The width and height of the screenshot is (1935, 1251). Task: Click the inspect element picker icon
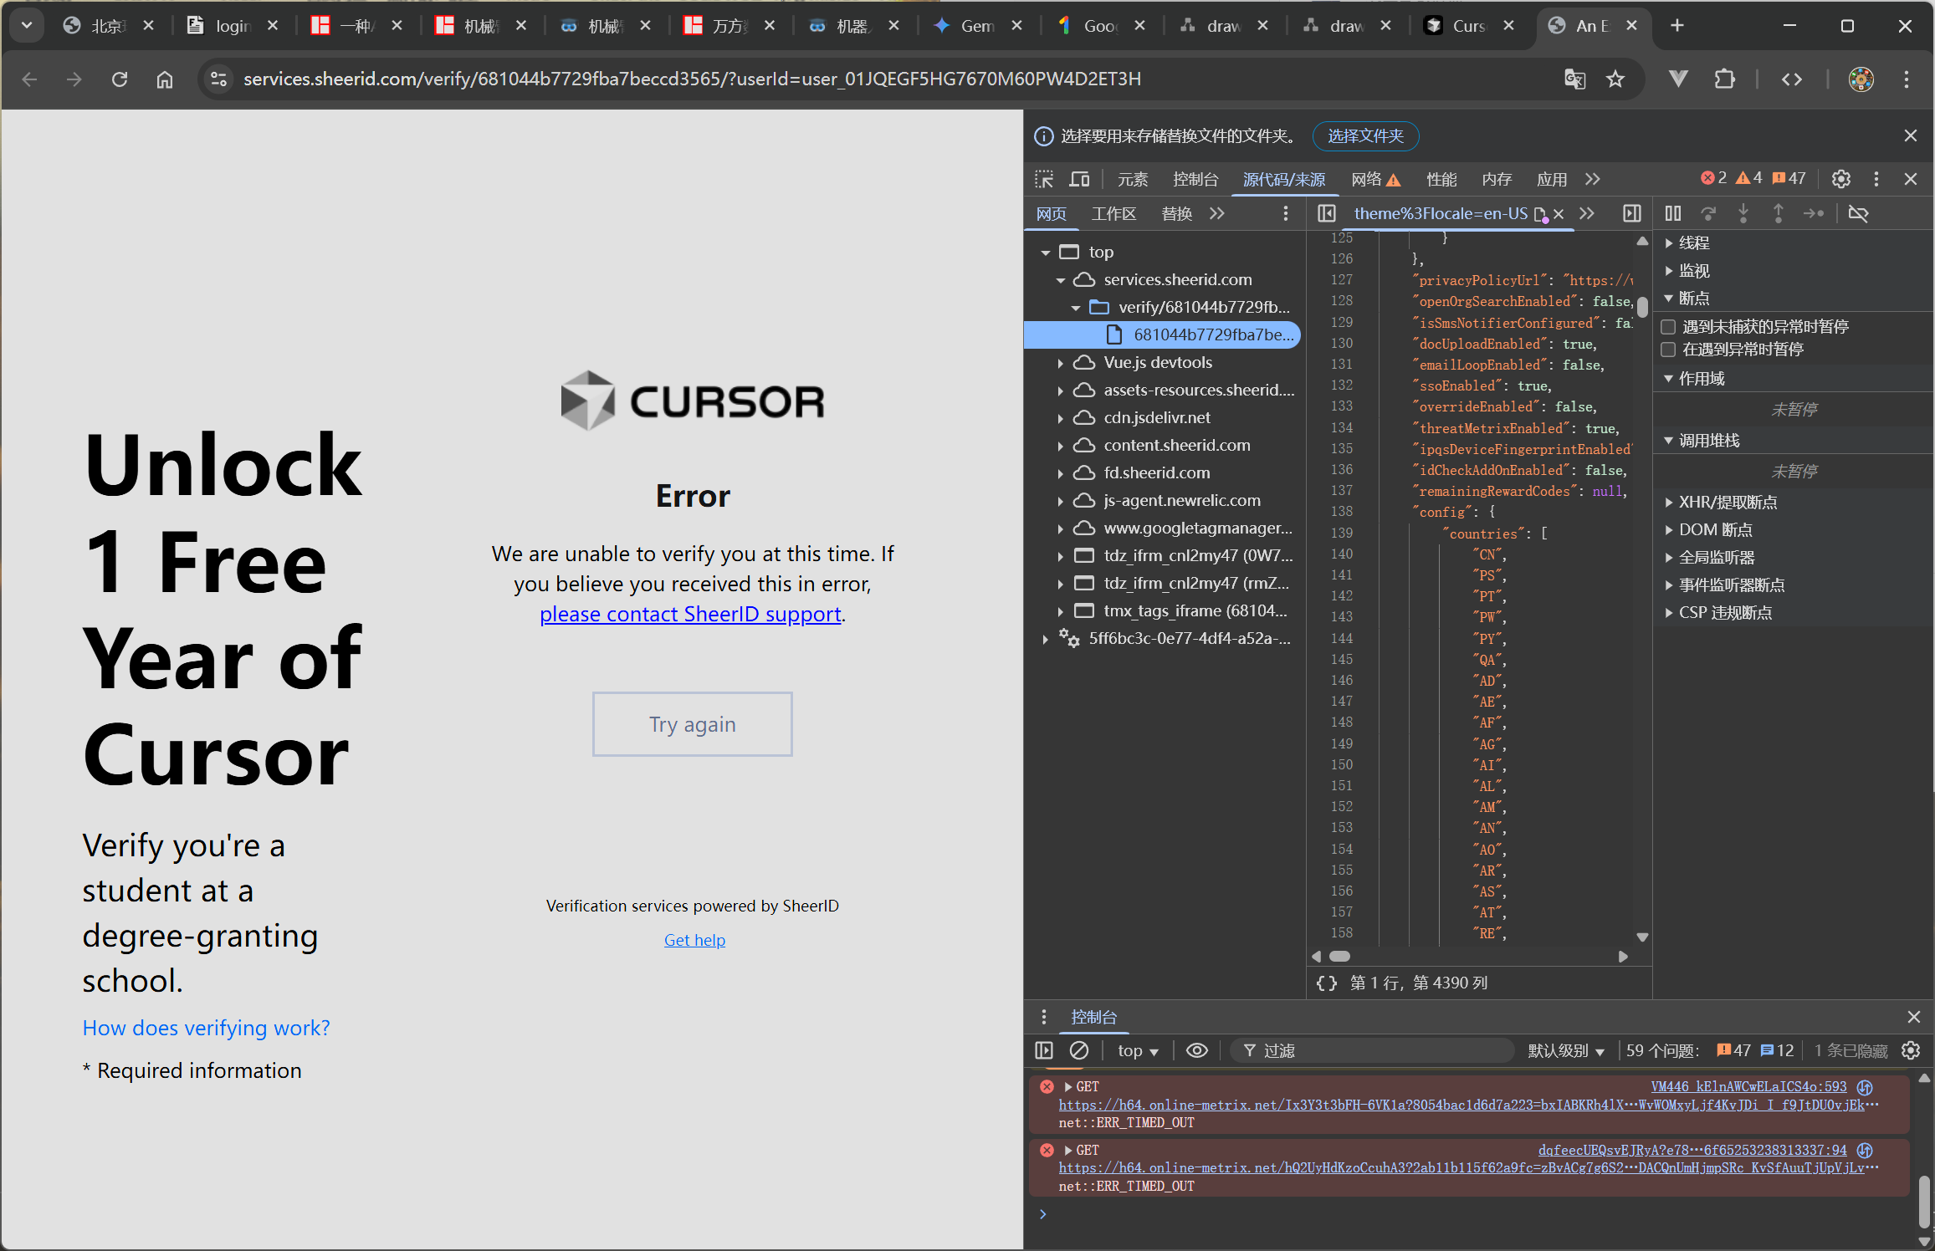(1044, 179)
